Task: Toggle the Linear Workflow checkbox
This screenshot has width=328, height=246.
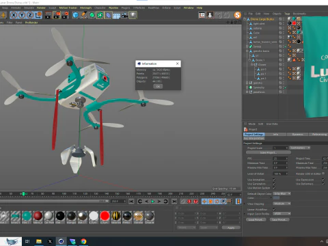Action: tap(274, 209)
